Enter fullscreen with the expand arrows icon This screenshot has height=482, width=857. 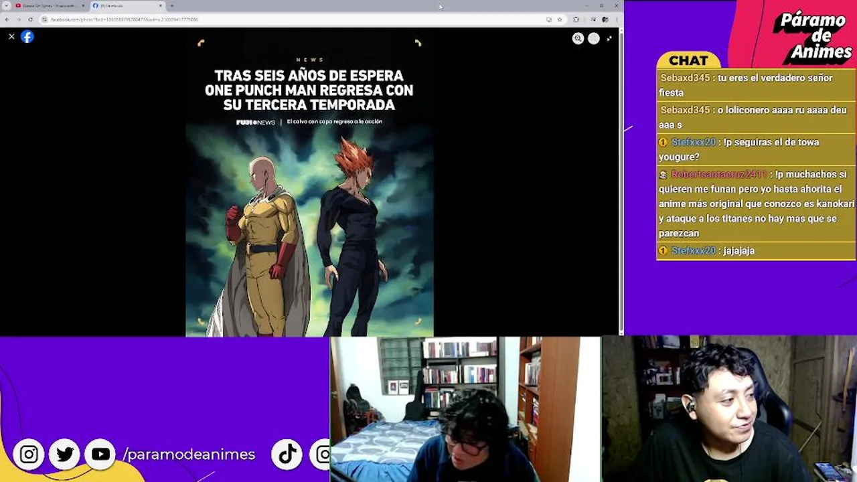click(609, 39)
